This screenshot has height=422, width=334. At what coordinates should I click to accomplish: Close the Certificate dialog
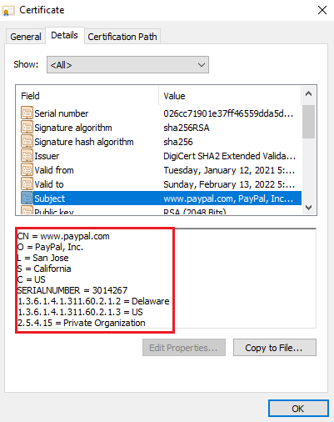(322, 10)
